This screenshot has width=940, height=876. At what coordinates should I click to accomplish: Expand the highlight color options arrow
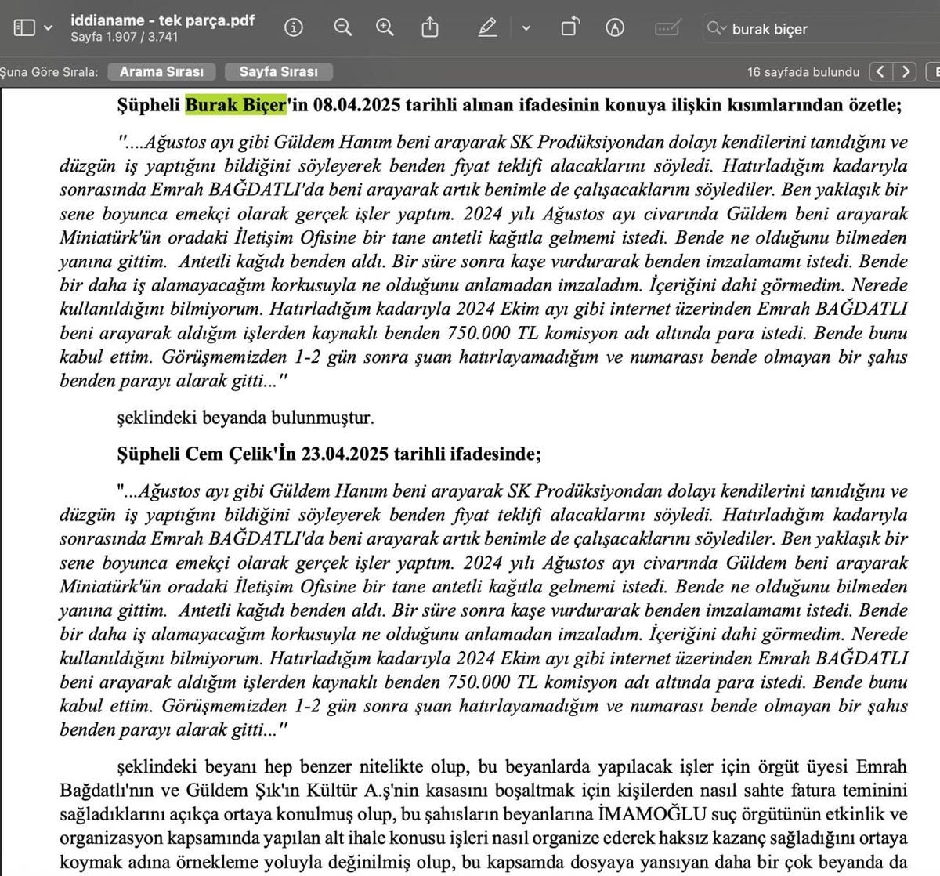526,28
